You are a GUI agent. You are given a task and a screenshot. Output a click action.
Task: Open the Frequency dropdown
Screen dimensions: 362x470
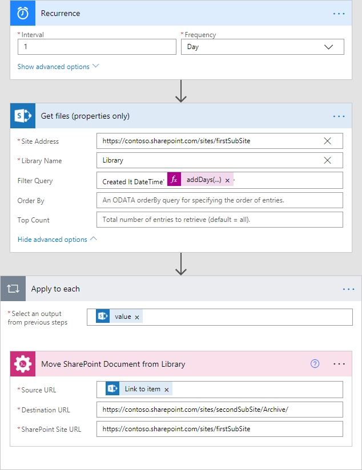(x=262, y=47)
